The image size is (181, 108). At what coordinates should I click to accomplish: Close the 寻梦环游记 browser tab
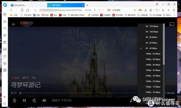tap(83, 5)
